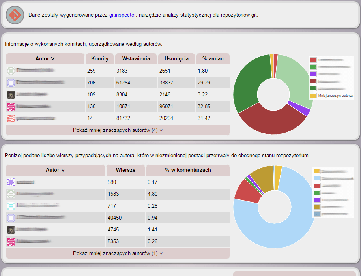
Task: Click the dark photo avatar beside 109 commits
Action: tap(11, 95)
